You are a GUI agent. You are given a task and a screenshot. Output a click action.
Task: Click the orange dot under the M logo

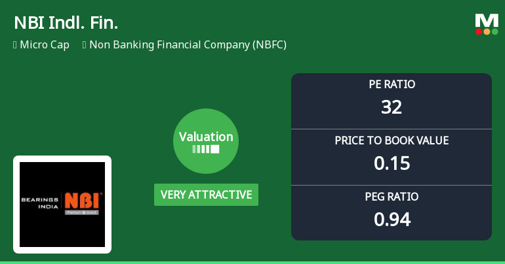coord(487,31)
